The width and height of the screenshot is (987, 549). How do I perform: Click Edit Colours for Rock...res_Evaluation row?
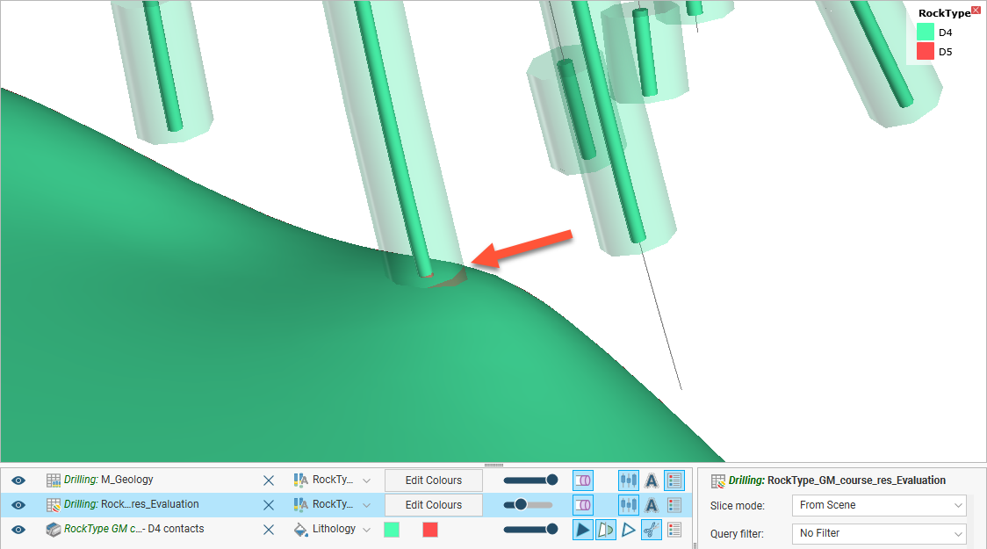click(x=433, y=505)
